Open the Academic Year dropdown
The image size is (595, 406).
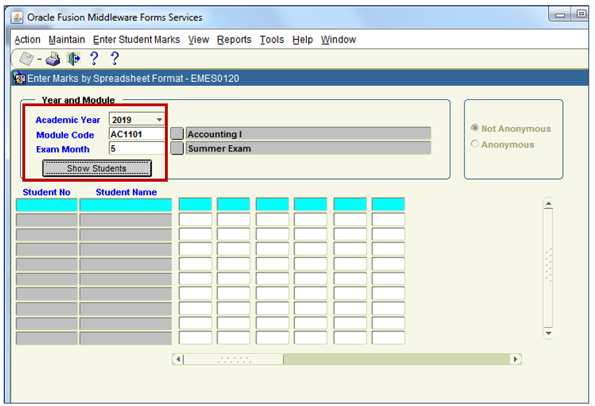click(159, 120)
